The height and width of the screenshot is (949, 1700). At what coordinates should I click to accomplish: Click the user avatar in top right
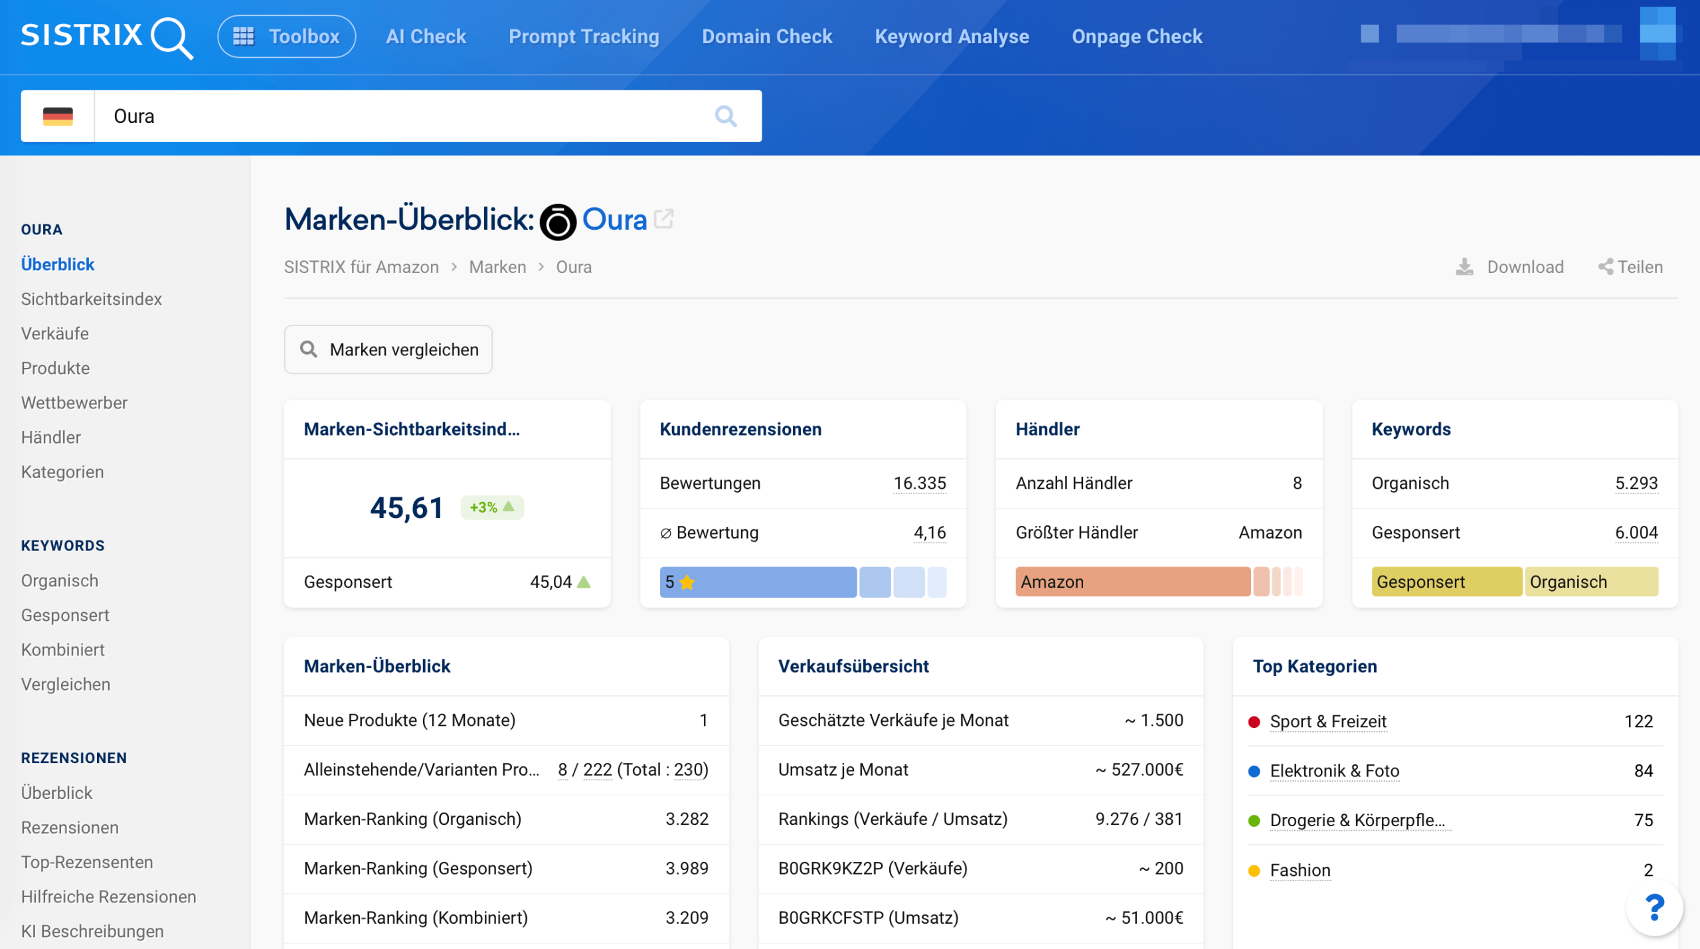point(1657,33)
